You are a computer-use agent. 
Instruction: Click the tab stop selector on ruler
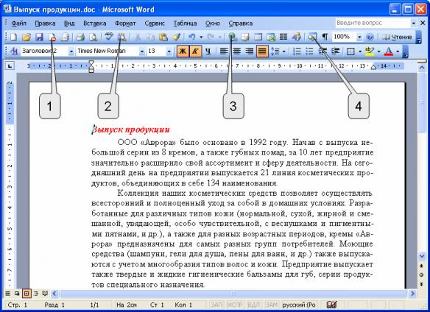tap(10, 65)
